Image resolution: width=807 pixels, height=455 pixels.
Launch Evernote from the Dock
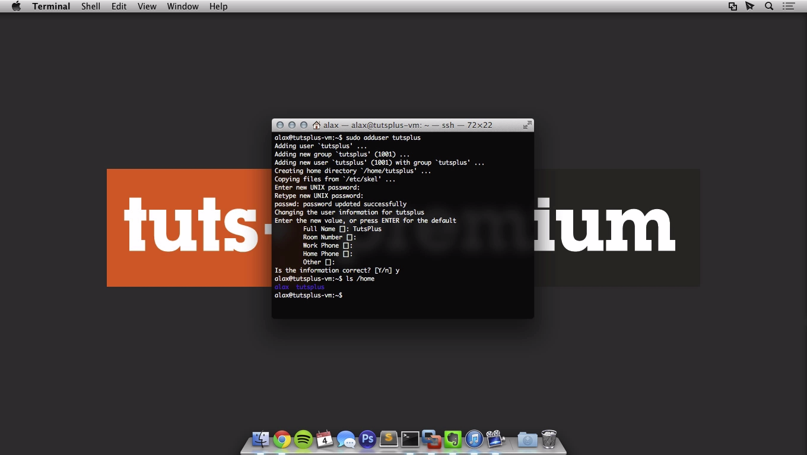point(453,439)
